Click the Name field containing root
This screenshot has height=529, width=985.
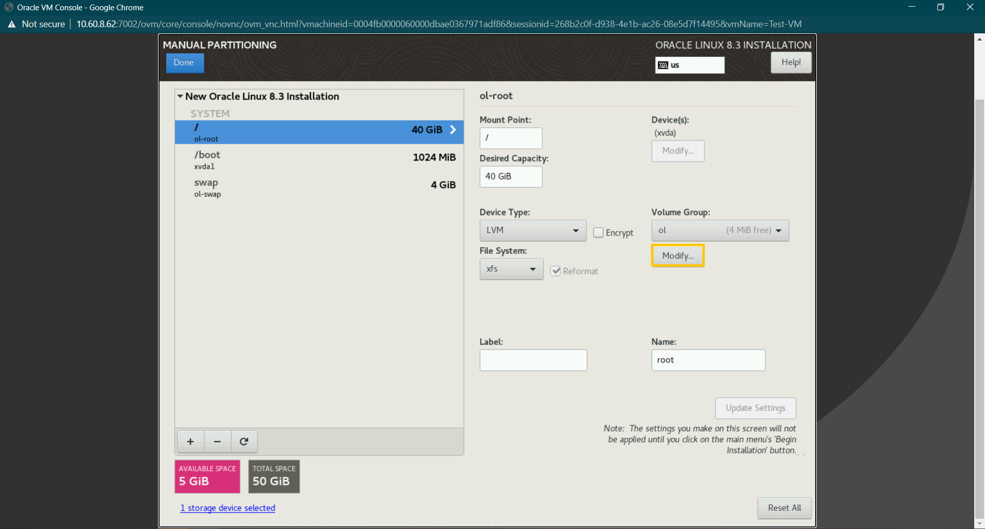[708, 360]
